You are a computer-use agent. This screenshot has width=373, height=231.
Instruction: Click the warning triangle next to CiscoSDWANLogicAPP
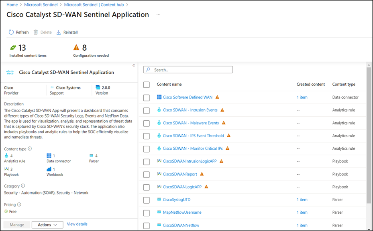point(206,187)
